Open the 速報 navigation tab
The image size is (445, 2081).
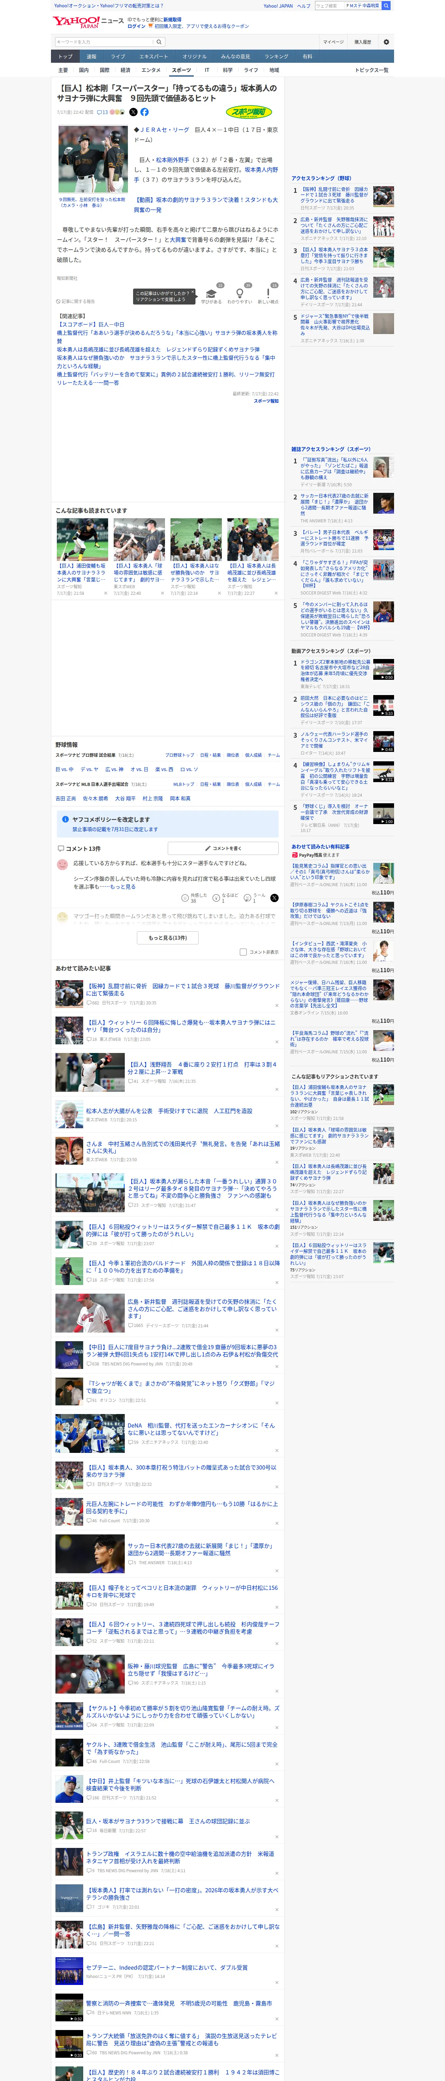click(91, 57)
